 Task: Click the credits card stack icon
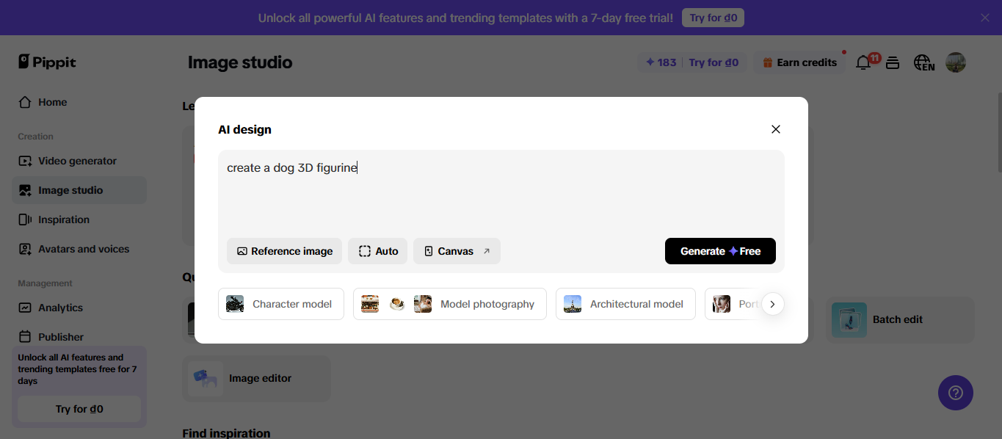pos(893,63)
